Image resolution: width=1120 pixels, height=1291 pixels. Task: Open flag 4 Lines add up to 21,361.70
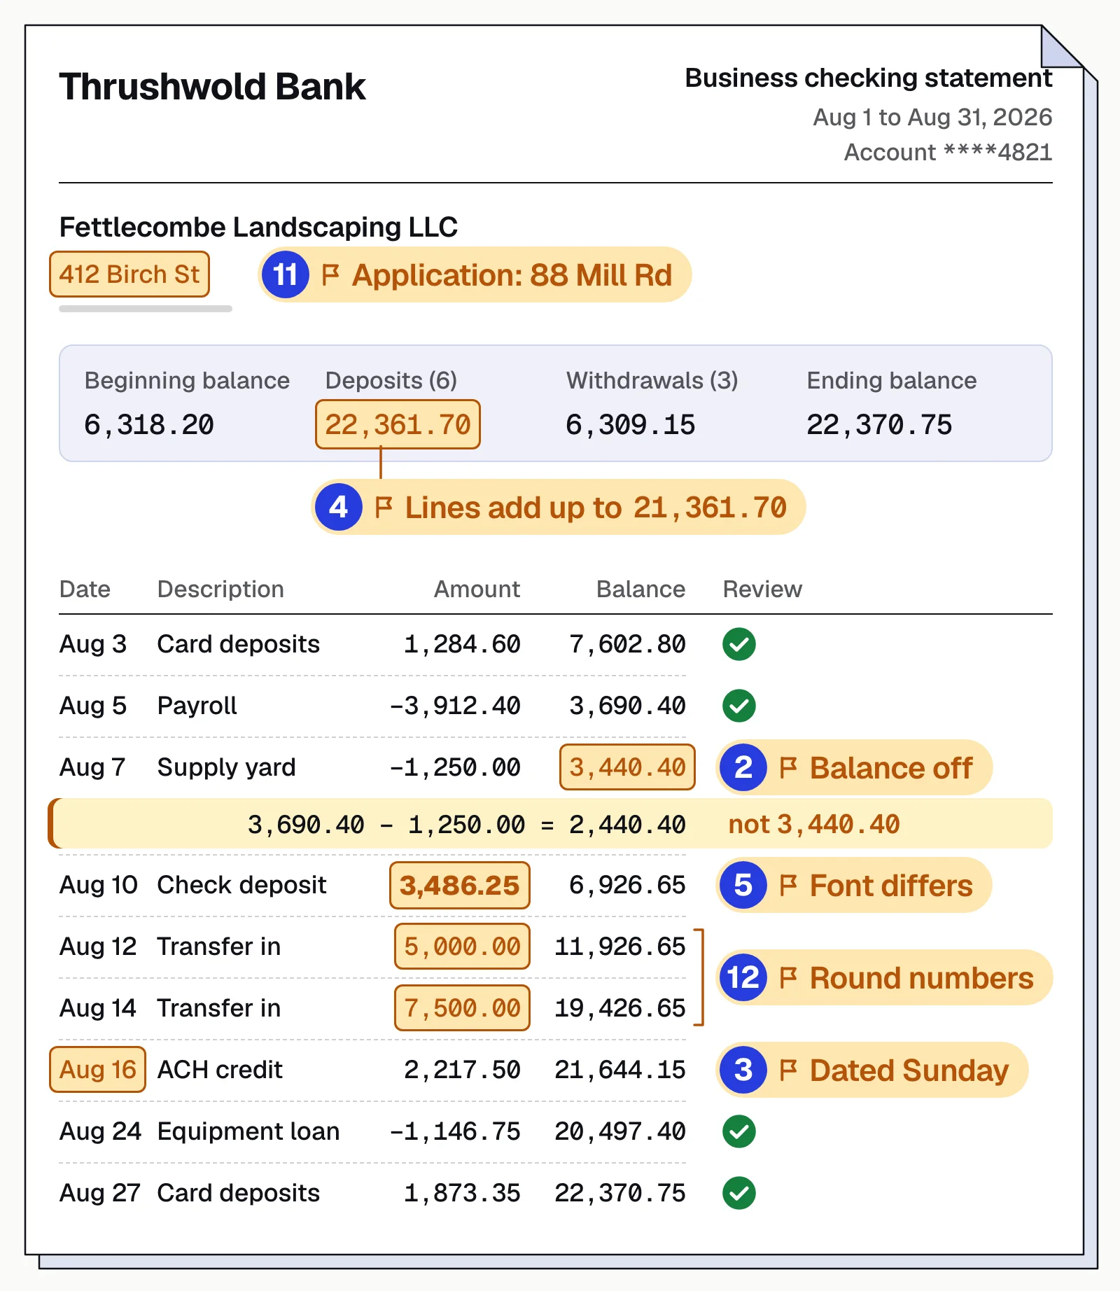point(558,507)
